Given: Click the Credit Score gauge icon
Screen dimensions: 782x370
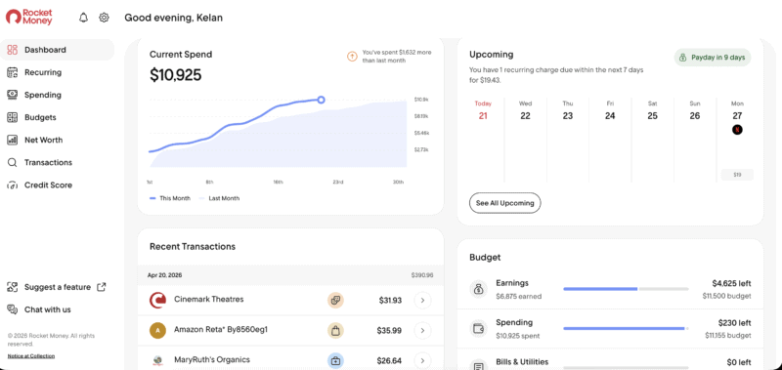Looking at the screenshot, I should click(13, 185).
